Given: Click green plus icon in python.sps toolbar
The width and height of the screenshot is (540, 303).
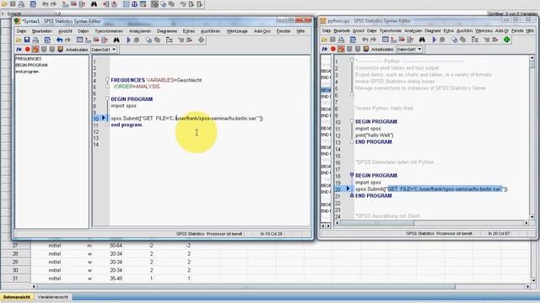Looking at the screenshot, I should (506, 40).
